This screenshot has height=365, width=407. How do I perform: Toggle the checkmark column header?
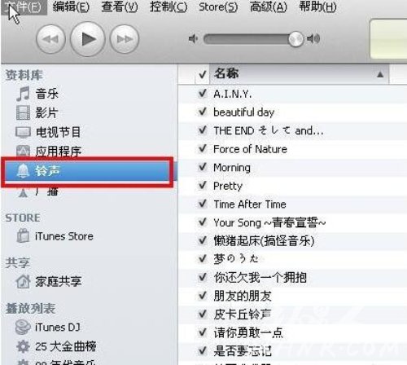click(203, 74)
